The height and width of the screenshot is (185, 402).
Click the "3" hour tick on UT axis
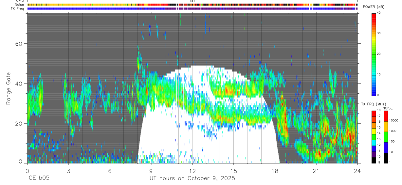tap(68, 171)
